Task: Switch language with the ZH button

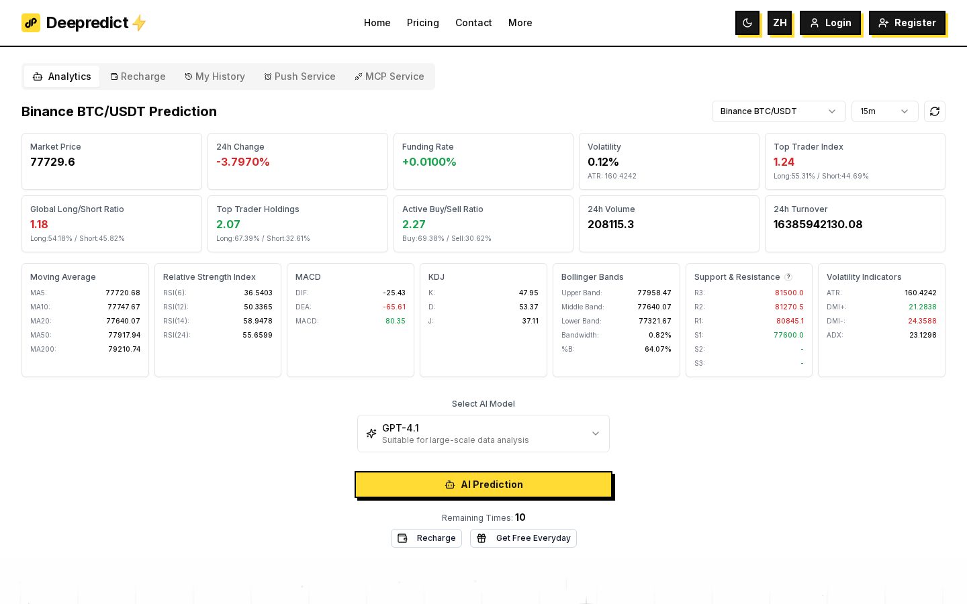Action: [780, 23]
